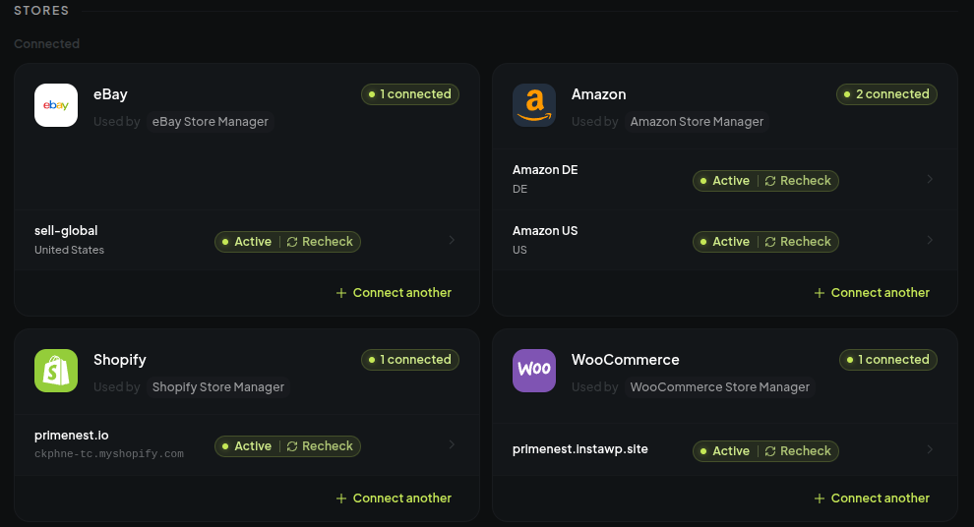Viewport: 974px width, 527px height.
Task: Click eBay's 1 connected badge
Action: [x=410, y=94]
